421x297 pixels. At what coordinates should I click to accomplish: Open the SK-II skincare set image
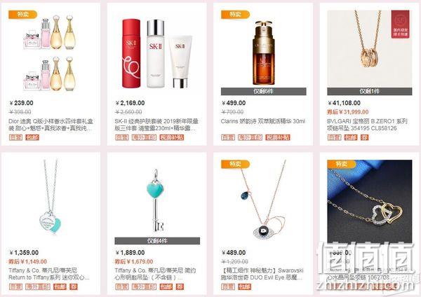[157, 53]
